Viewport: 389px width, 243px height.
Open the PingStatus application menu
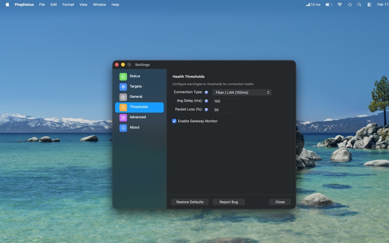(x=23, y=4)
